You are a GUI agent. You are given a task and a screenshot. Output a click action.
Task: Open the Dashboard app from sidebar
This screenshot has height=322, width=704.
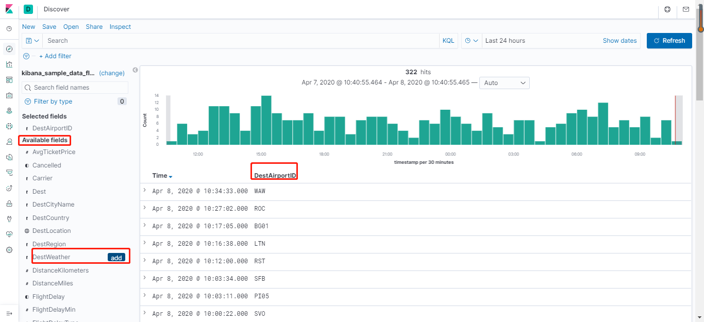click(x=9, y=80)
